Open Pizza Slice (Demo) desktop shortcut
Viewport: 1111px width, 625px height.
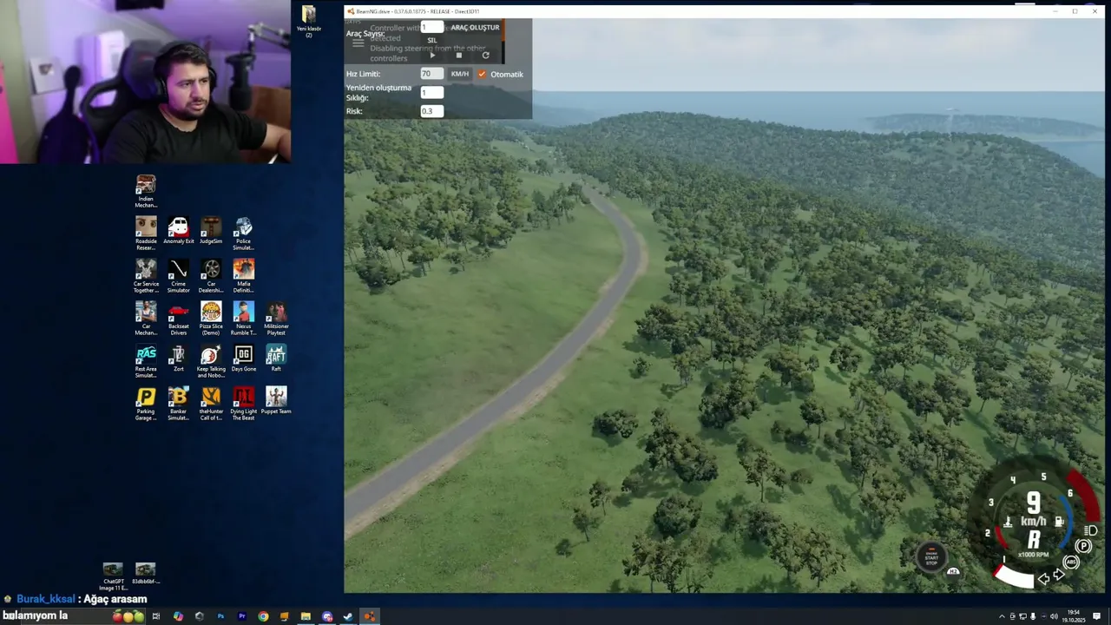(x=211, y=319)
